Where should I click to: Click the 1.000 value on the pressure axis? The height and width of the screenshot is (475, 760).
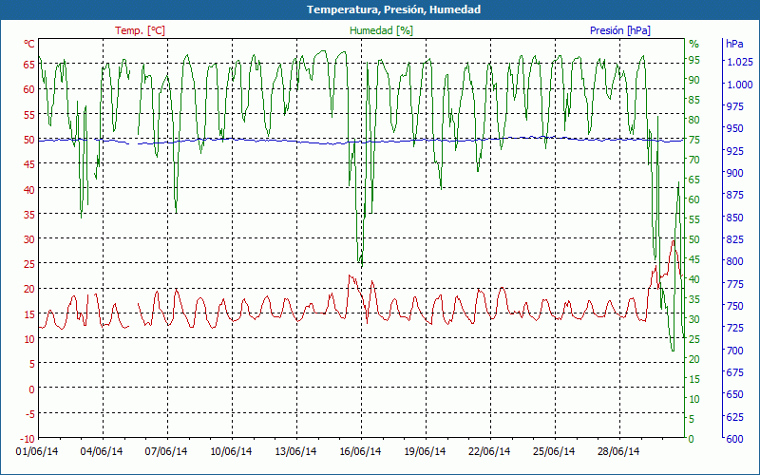[x=739, y=85]
